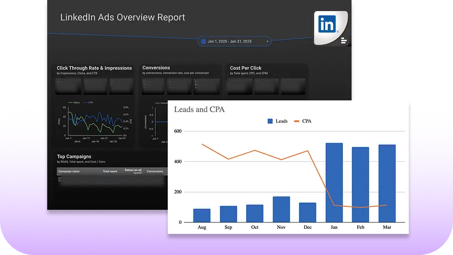
Task: Click the Sep bar in Leads chart
Action: click(229, 214)
